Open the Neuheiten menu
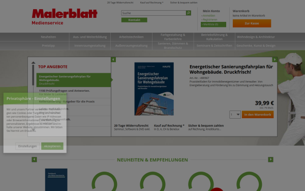 coord(48,37)
